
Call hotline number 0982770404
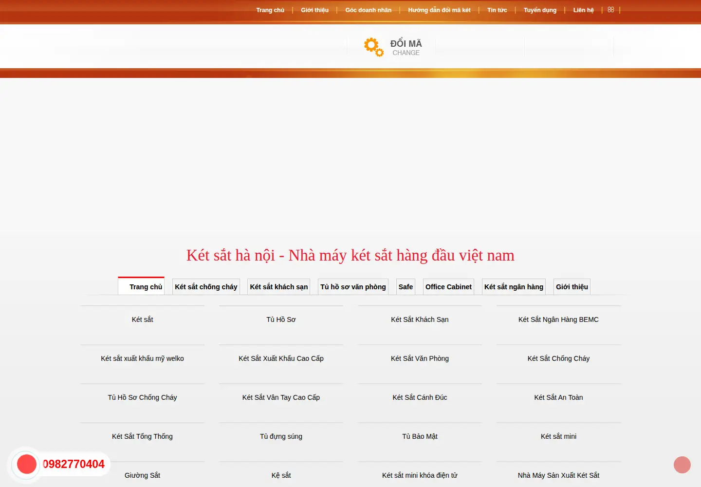(74, 464)
